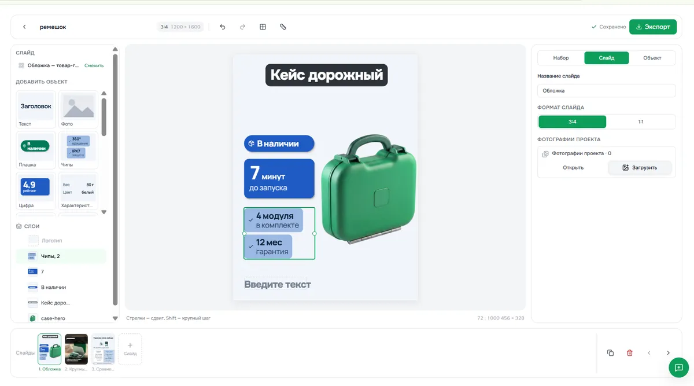Image resolution: width=694 pixels, height=386 pixels.
Task: Go back with the top-left arrow
Action: 24,27
